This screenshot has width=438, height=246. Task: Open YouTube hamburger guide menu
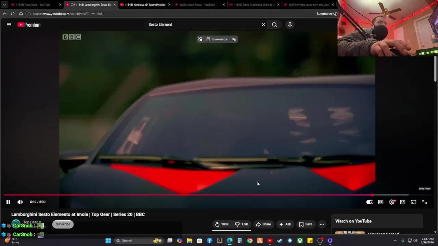pyautogui.click(x=9, y=25)
